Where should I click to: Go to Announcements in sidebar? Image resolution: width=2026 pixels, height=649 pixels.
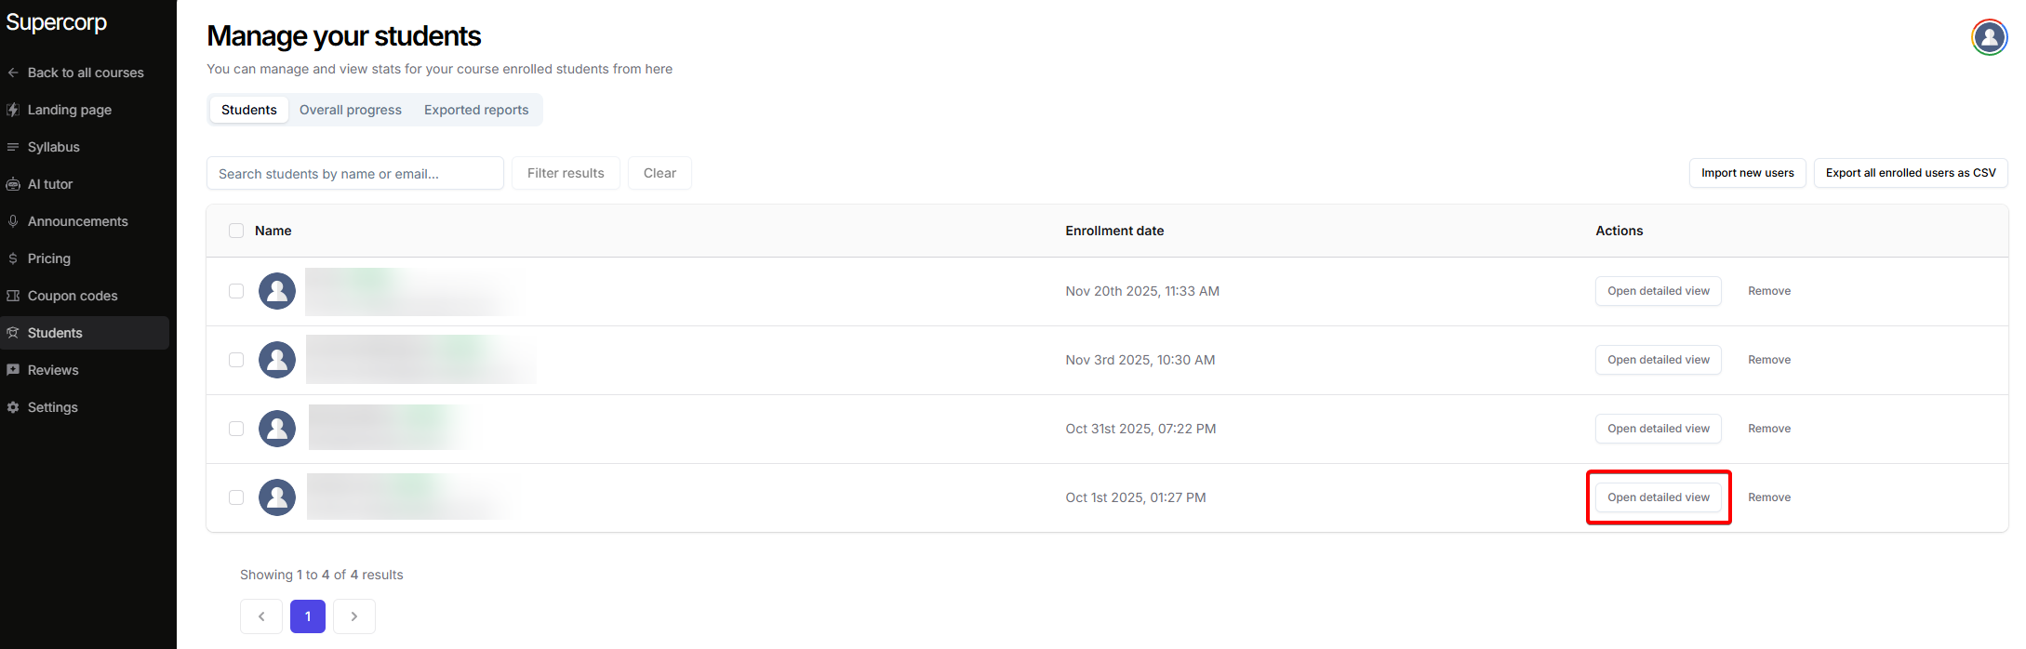tap(77, 221)
